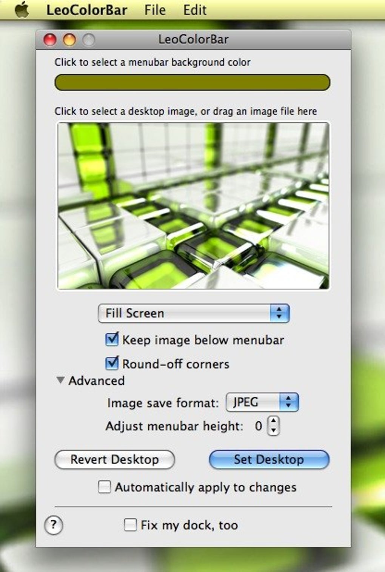Open the Fill Screen scaling dropdown

pos(194,313)
